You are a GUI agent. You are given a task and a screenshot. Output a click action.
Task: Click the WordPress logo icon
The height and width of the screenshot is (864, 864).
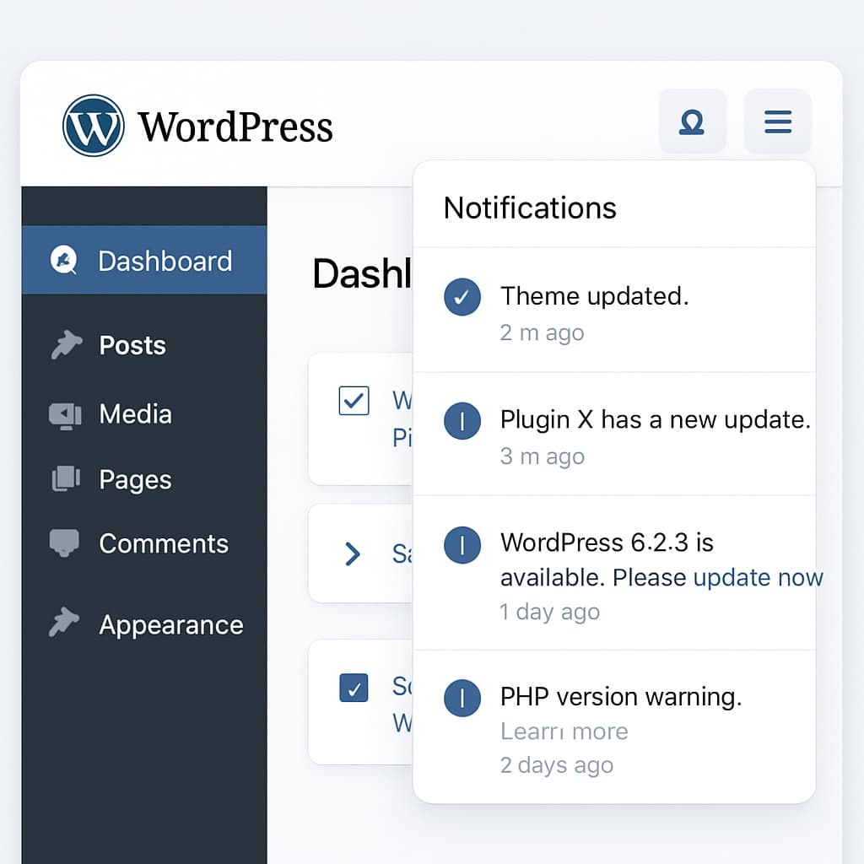[x=93, y=126]
